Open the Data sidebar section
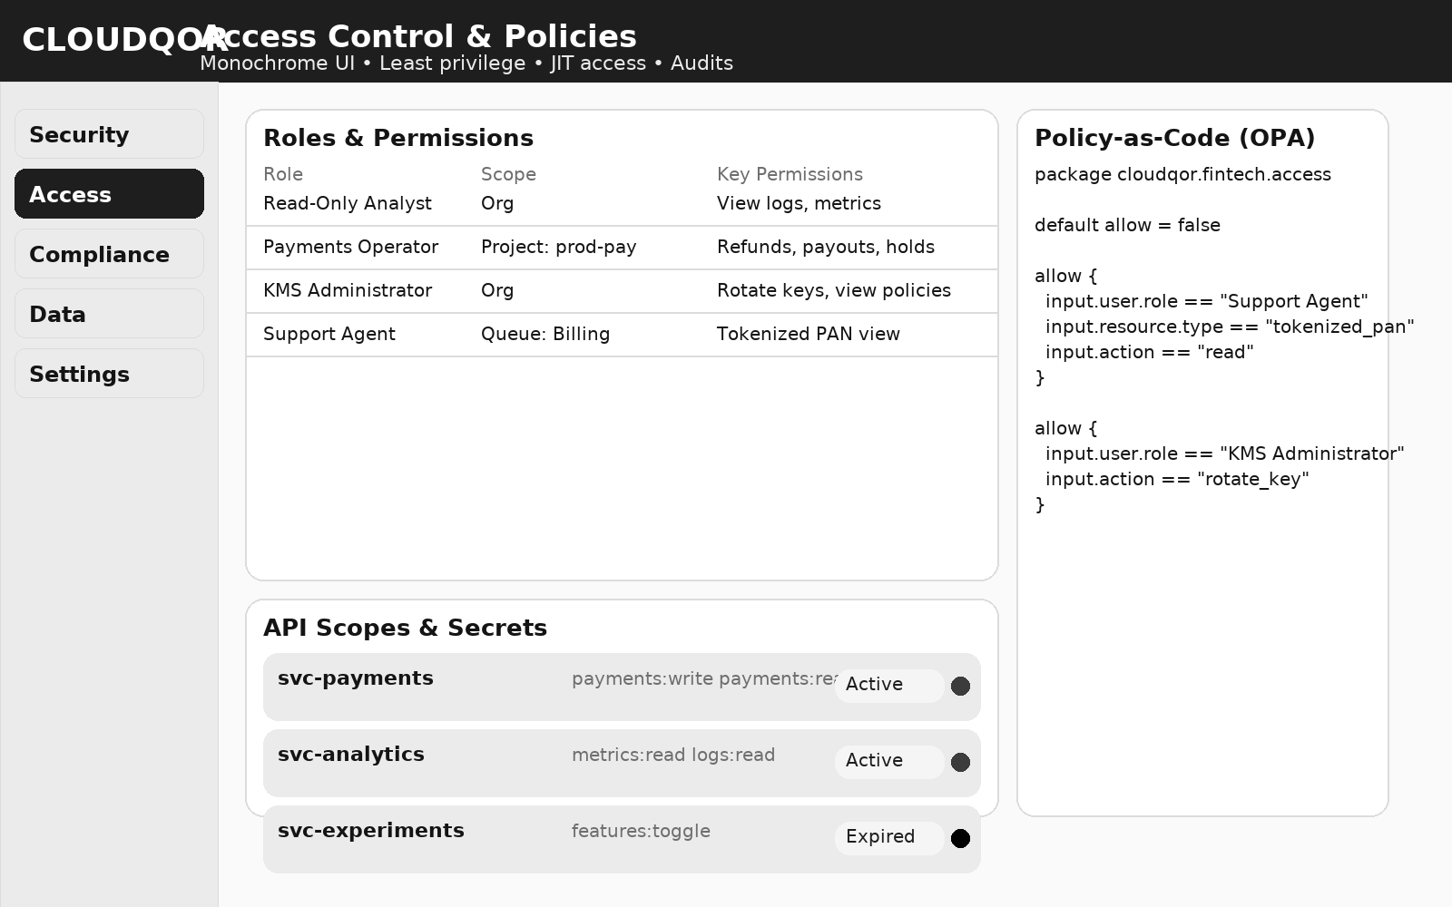The height and width of the screenshot is (907, 1452). tap(109, 314)
